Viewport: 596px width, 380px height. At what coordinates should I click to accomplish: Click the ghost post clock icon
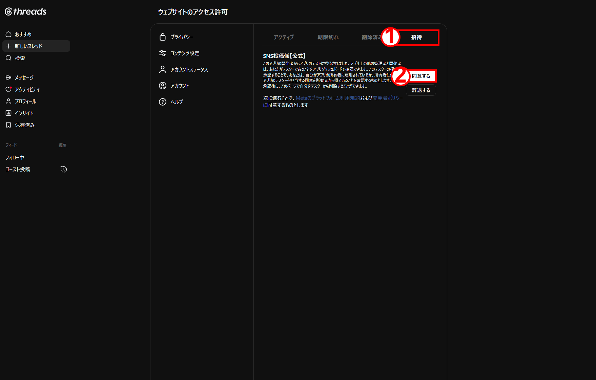click(63, 169)
